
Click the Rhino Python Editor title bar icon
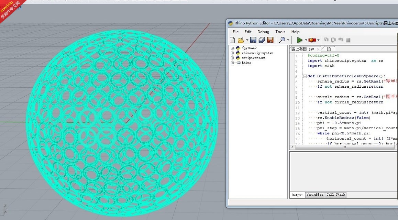(x=231, y=23)
